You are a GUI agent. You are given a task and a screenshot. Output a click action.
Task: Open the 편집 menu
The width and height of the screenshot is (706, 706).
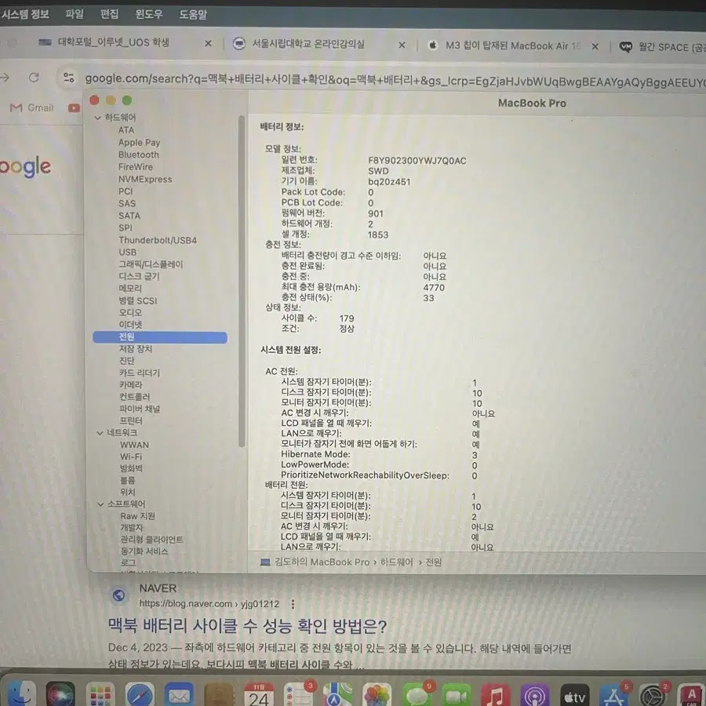[109, 14]
